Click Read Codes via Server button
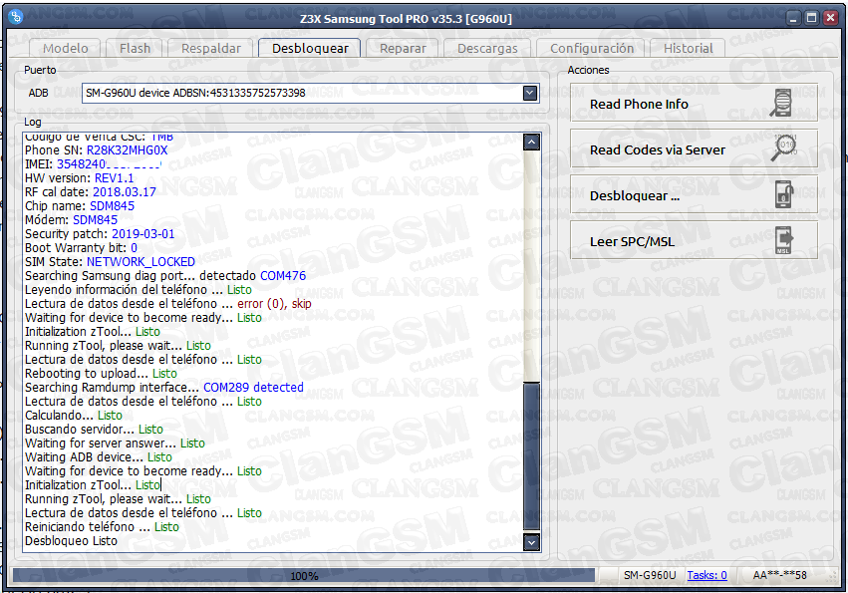 tap(694, 149)
